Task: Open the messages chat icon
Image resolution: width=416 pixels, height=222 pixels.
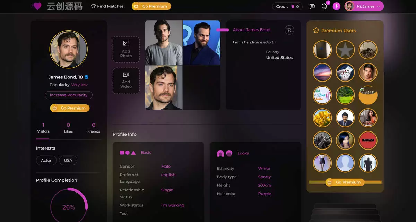Action: tap(312, 6)
